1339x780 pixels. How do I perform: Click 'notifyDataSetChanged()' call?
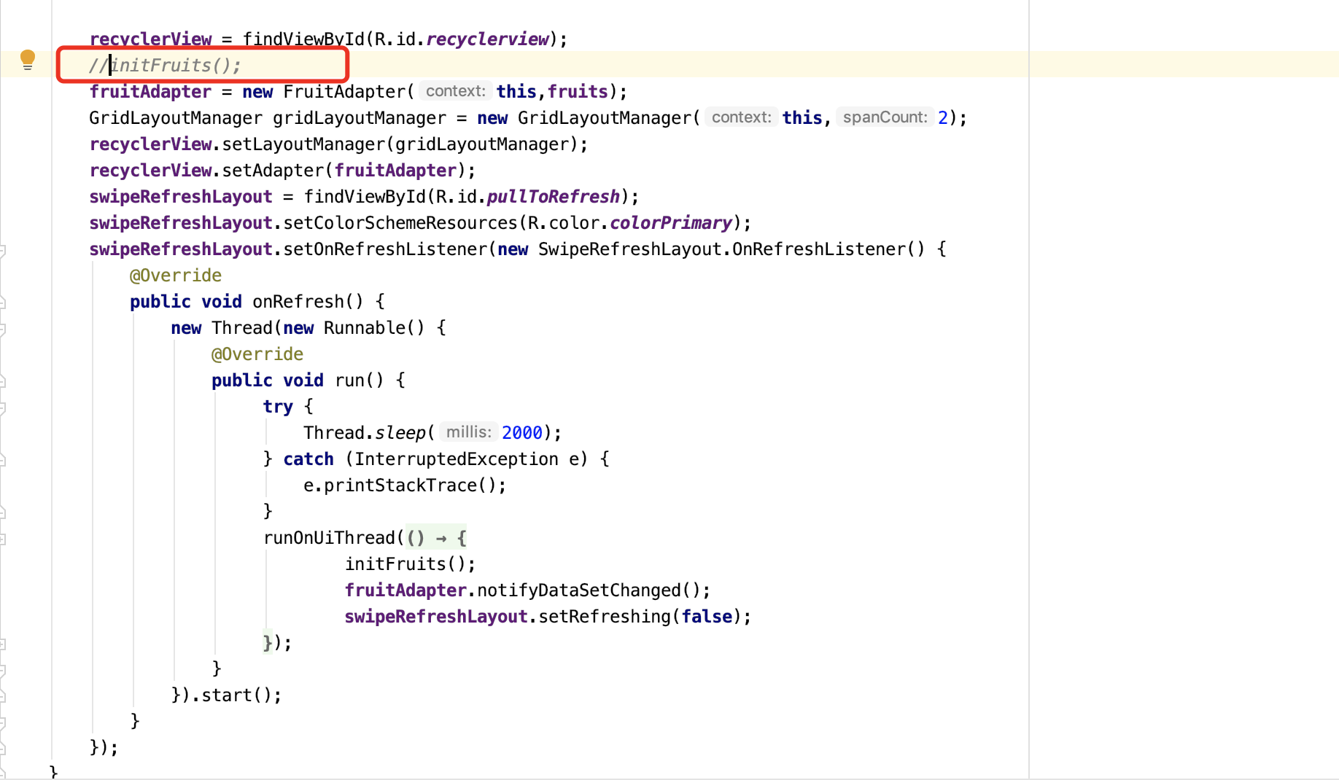589,590
